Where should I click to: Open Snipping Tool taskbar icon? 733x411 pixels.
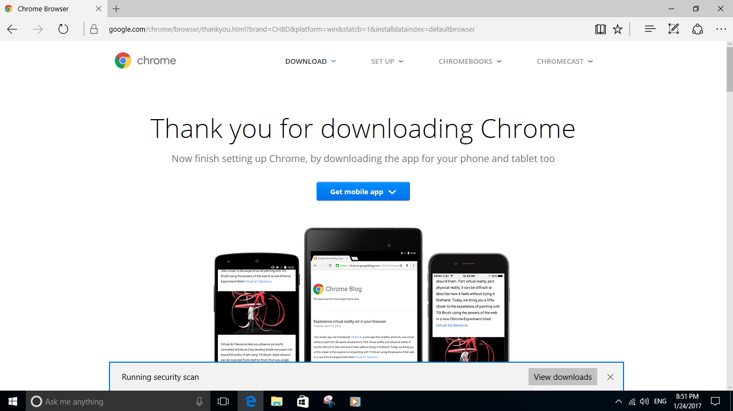pyautogui.click(x=328, y=401)
